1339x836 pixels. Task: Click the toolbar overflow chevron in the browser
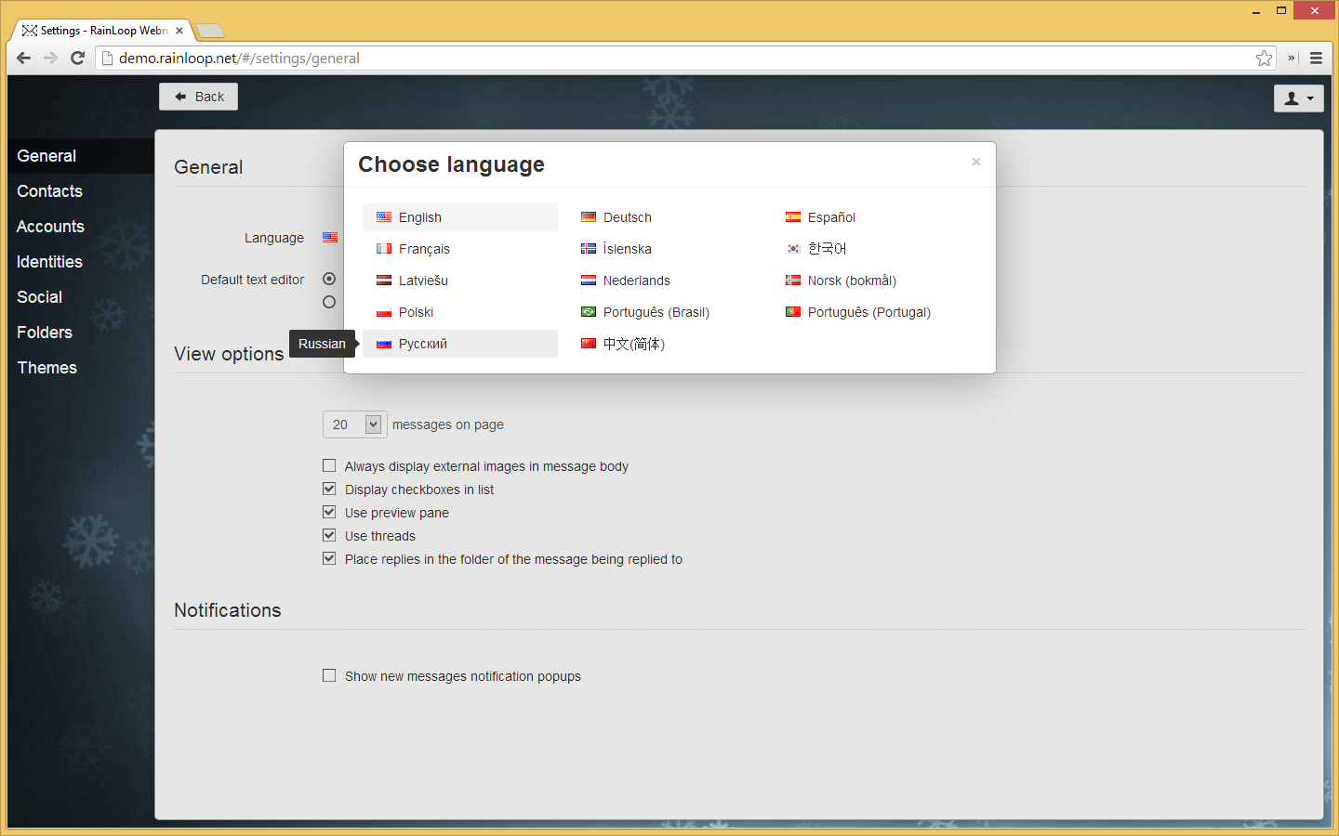coord(1290,58)
